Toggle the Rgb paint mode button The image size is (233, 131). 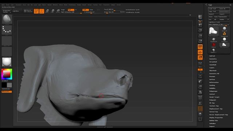point(71,10)
